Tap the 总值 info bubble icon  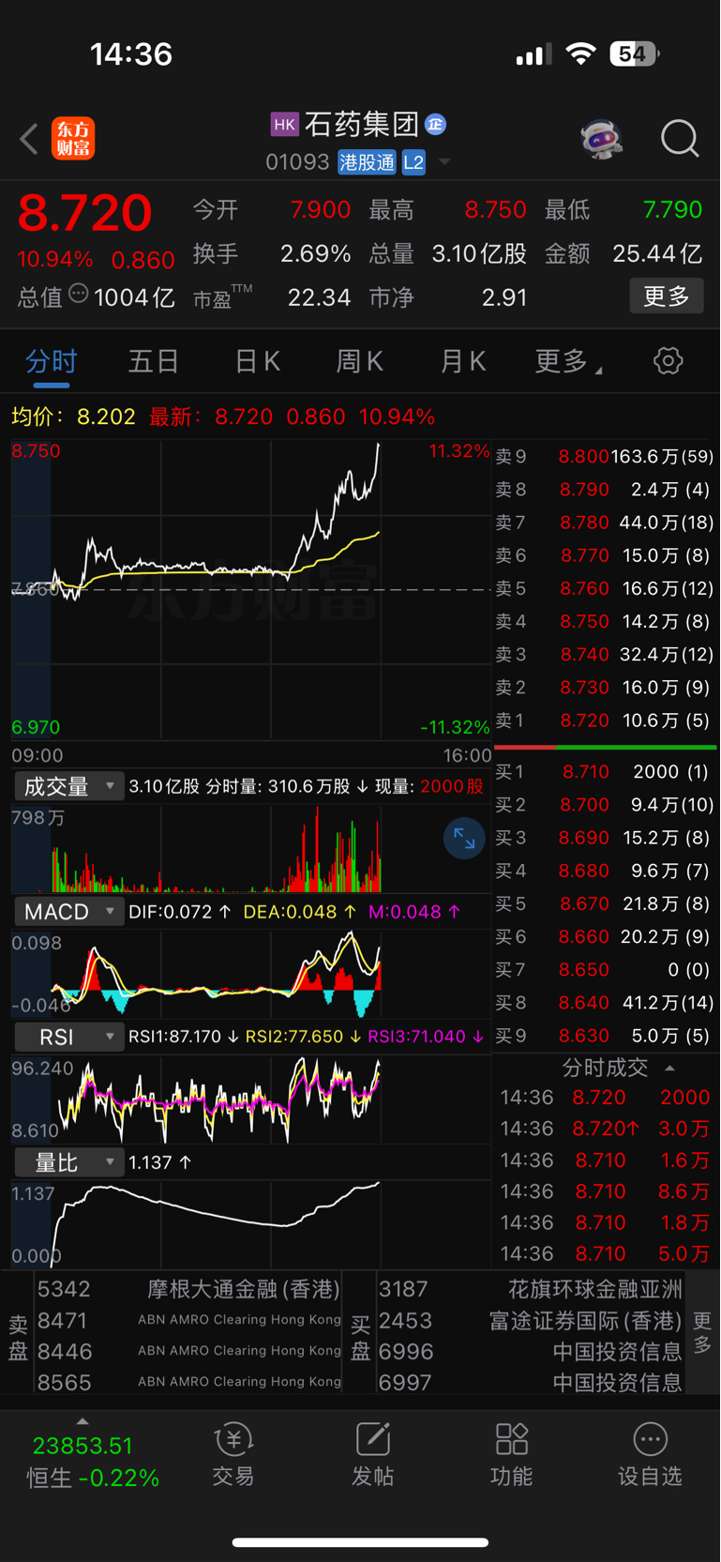click(79, 294)
